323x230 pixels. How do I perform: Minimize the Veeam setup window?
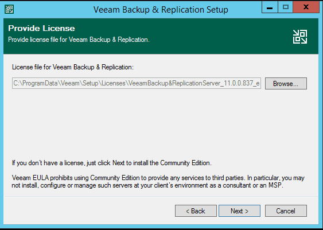click(270, 7)
